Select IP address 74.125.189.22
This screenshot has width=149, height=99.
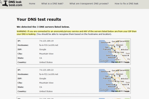coord(46,70)
